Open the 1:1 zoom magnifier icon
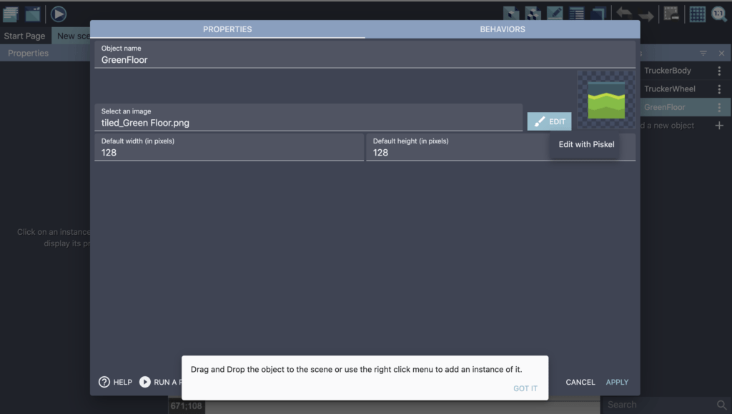This screenshot has width=732, height=414. click(719, 14)
